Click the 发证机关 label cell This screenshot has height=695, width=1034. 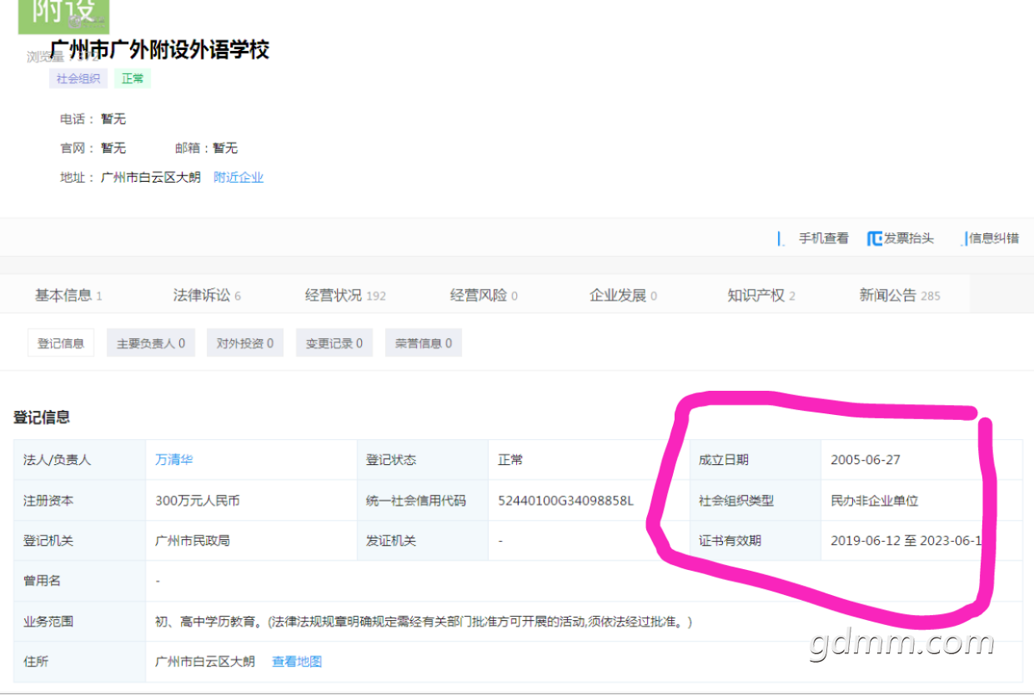422,541
